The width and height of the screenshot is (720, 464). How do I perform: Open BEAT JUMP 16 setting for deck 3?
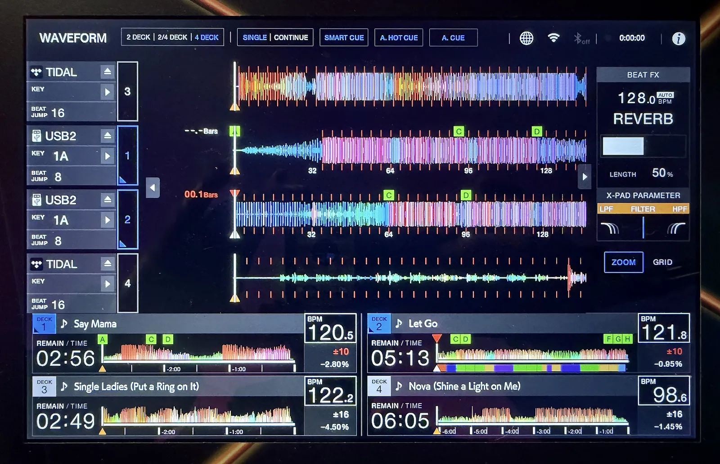[71, 112]
